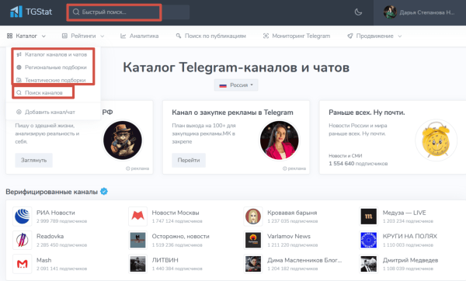This screenshot has width=466, height=281.
Task: Open the Медуза — LIVE channel logo
Action: tap(368, 217)
